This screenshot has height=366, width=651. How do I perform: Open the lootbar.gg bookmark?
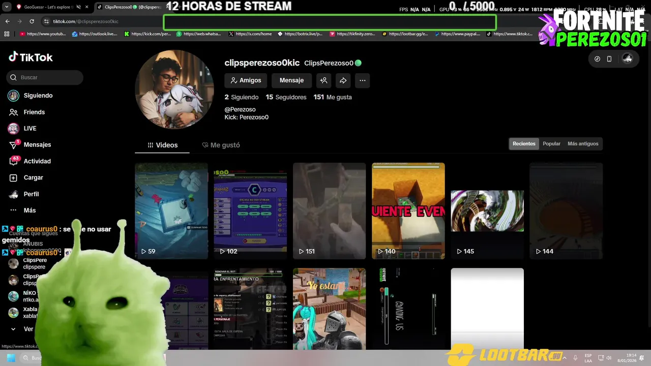point(405,34)
